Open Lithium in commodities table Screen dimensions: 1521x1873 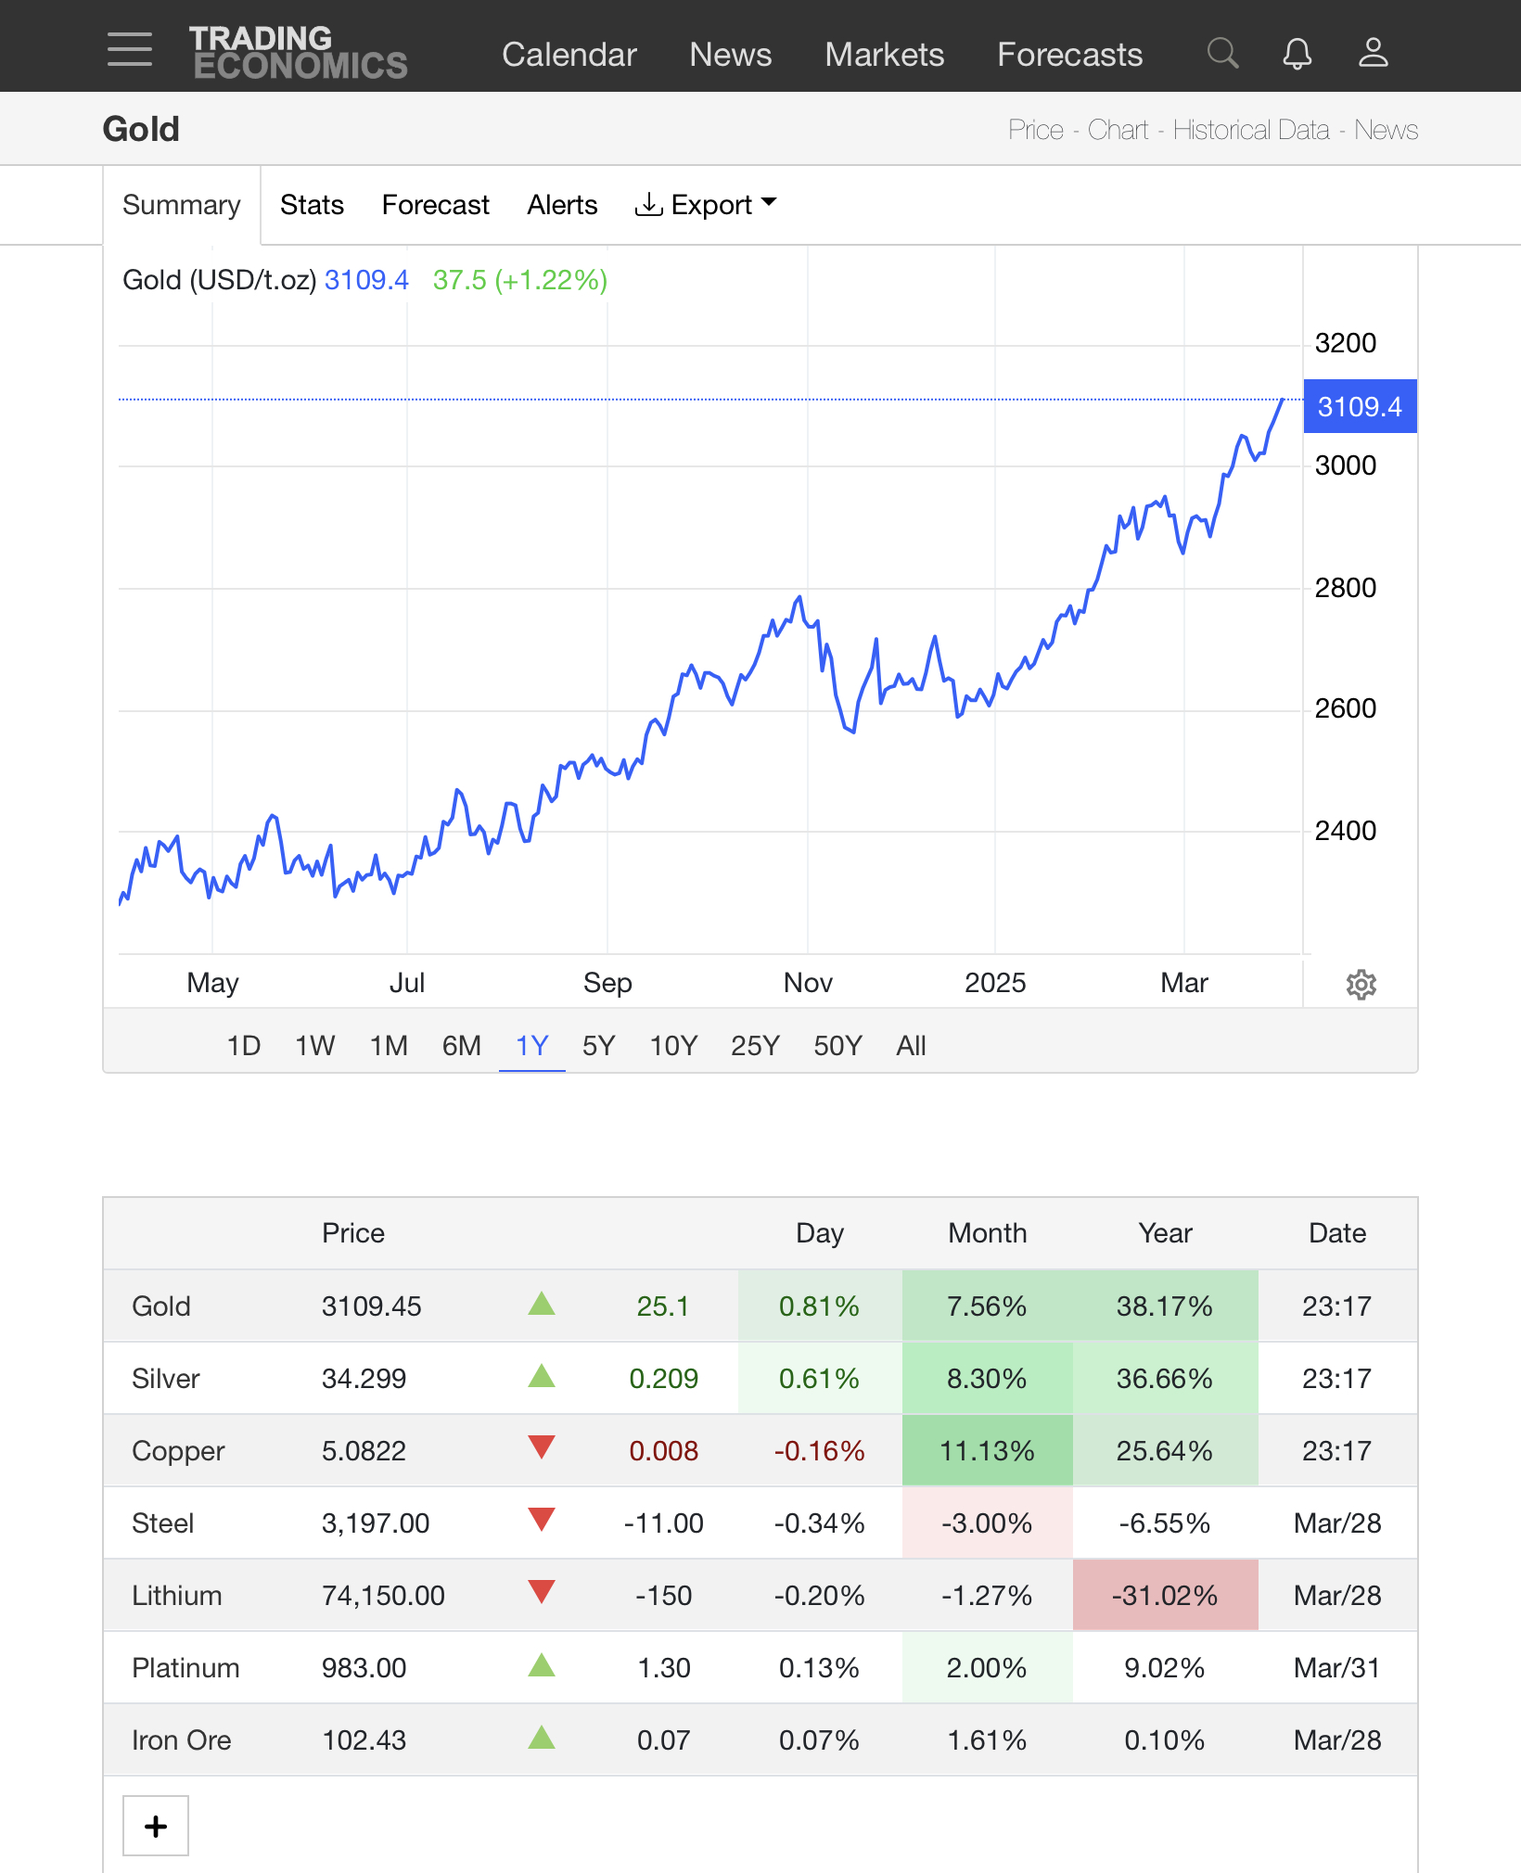(x=177, y=1596)
